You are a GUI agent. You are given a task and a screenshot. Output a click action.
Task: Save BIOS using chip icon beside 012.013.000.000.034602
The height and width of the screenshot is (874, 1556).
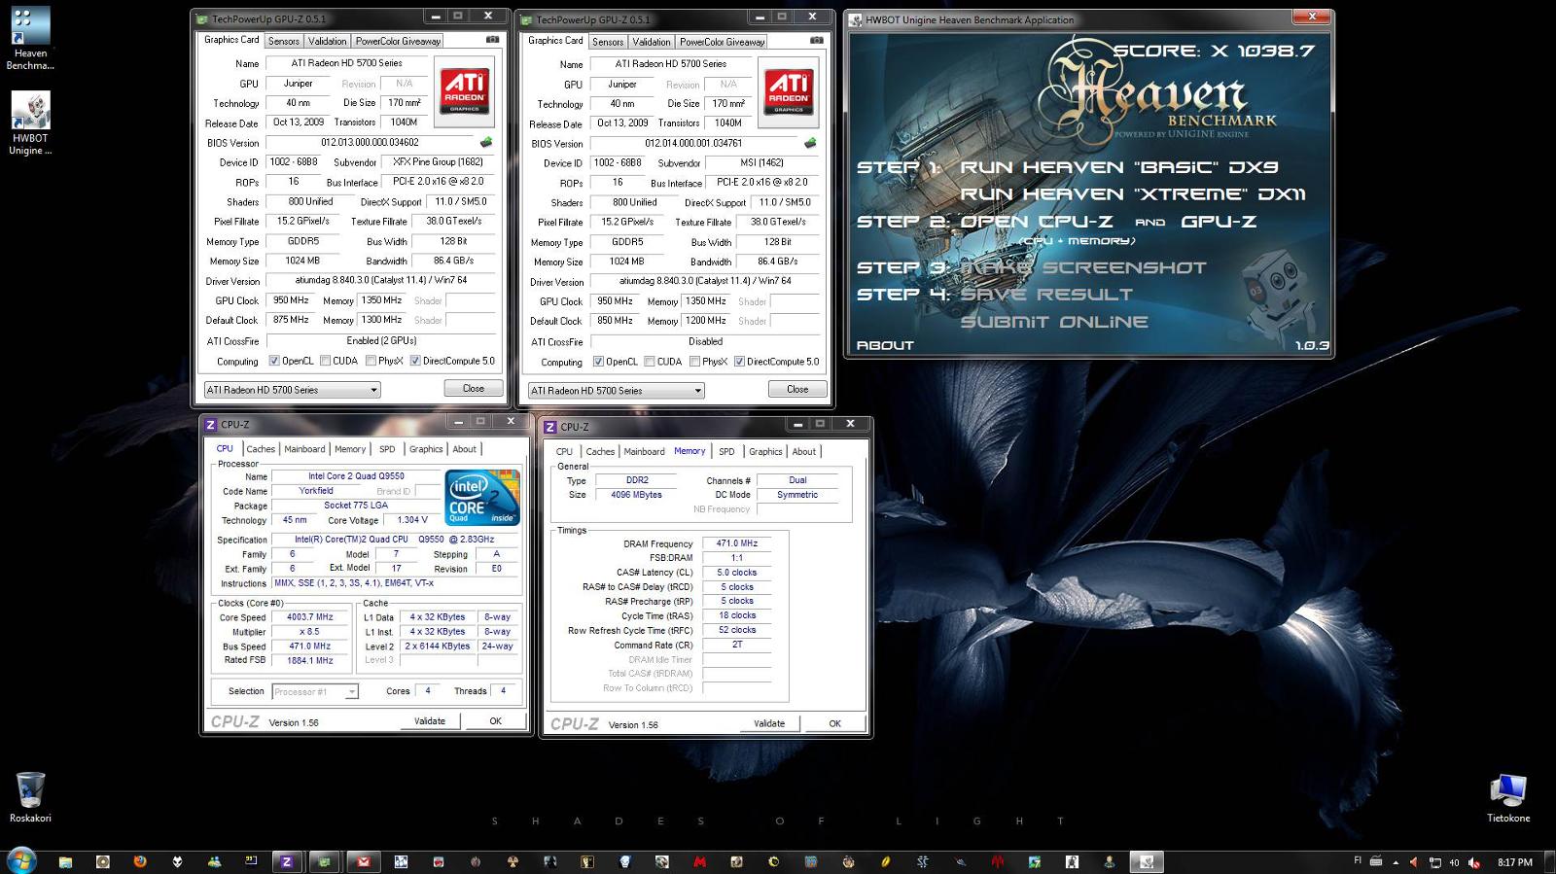pos(486,142)
